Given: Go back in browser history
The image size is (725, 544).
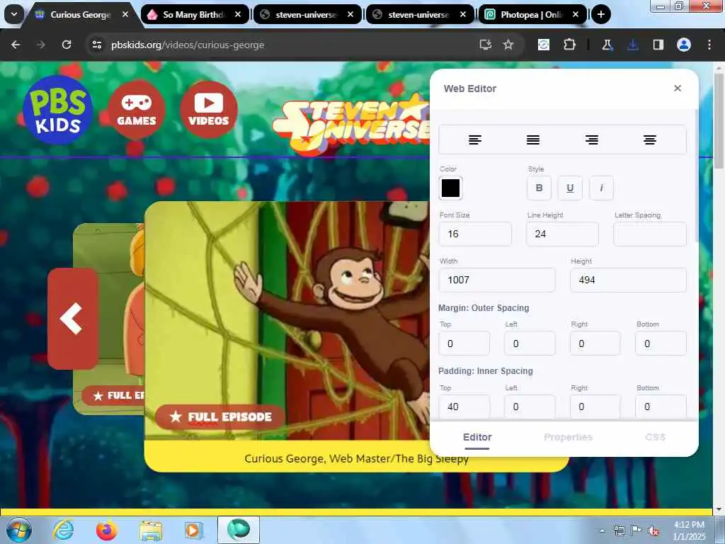Looking at the screenshot, I should (x=16, y=45).
